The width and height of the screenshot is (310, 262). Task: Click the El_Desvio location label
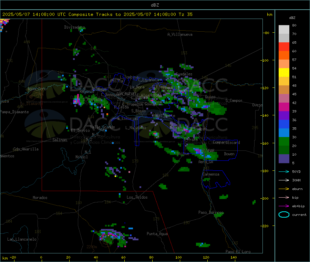(80, 130)
